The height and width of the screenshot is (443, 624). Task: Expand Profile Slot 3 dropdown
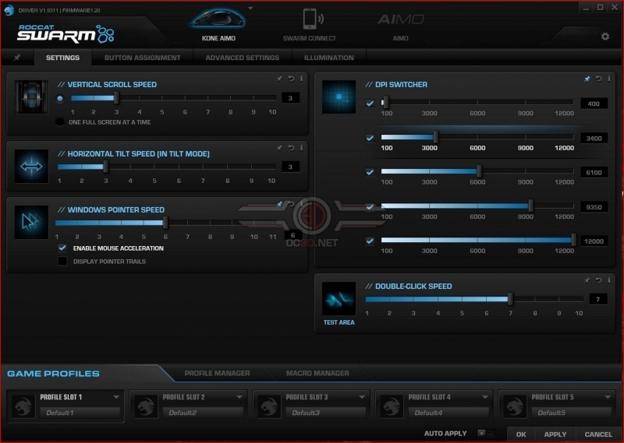coord(362,397)
